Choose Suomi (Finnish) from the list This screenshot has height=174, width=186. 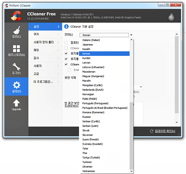point(104,139)
